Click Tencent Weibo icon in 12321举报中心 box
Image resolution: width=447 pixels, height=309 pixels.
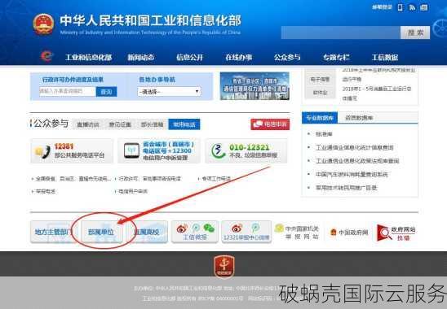255,228
